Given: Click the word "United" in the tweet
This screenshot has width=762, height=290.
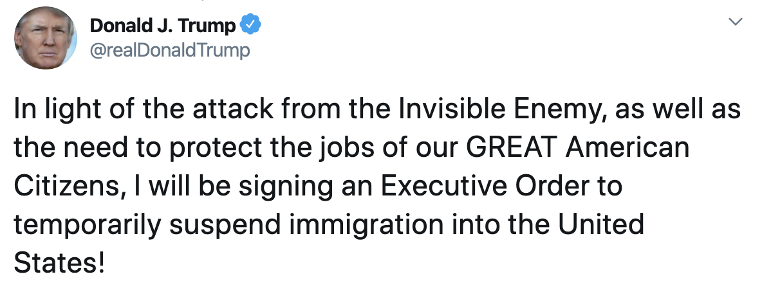Looking at the screenshot, I should (600, 224).
